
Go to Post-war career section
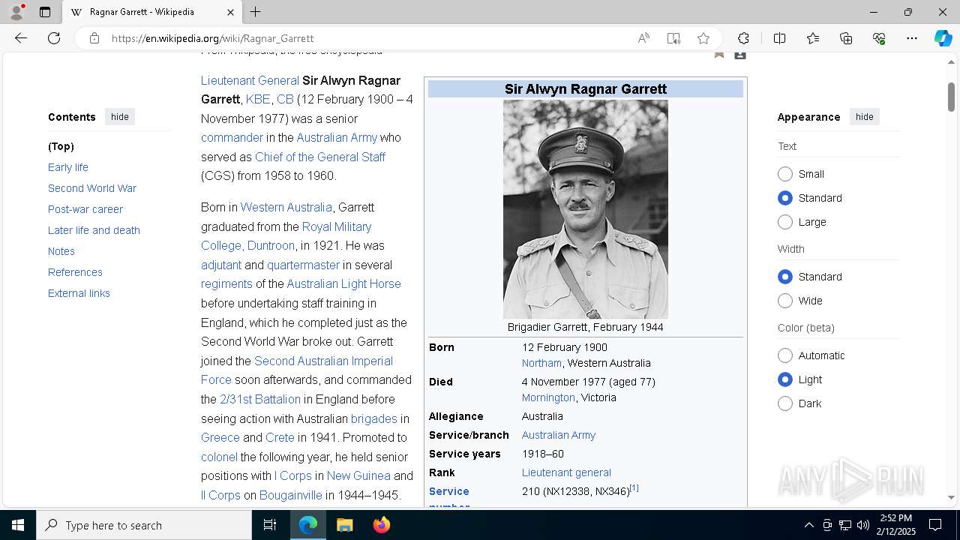[x=85, y=209]
